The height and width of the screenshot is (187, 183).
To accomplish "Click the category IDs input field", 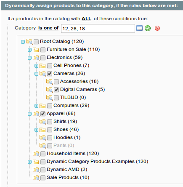I will tap(98, 29).
